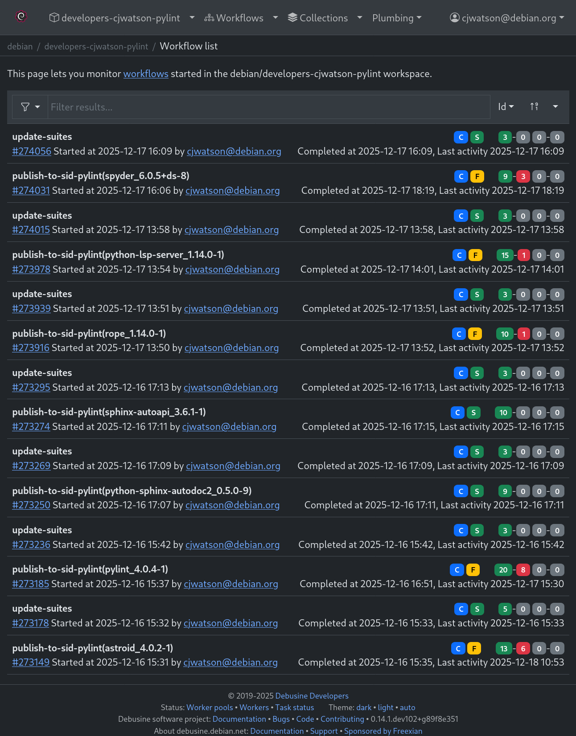Open the cjwatson@debian.org user menu
Screen dimensions: 576x736
click(507, 18)
